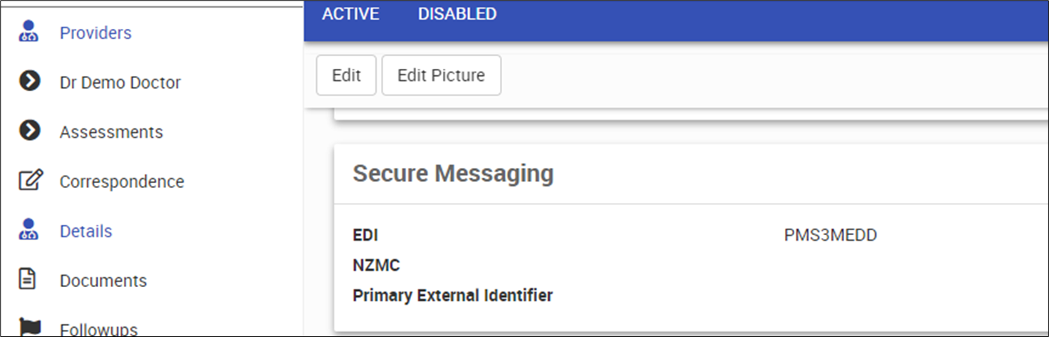Switch to the ACTIVE tab
This screenshot has height=337, width=1049.
pos(351,14)
